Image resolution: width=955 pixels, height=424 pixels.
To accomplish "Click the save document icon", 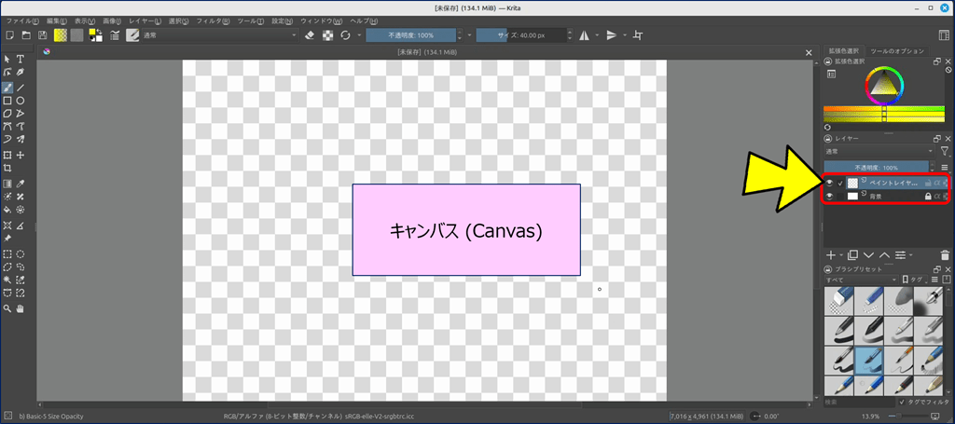I will (43, 35).
